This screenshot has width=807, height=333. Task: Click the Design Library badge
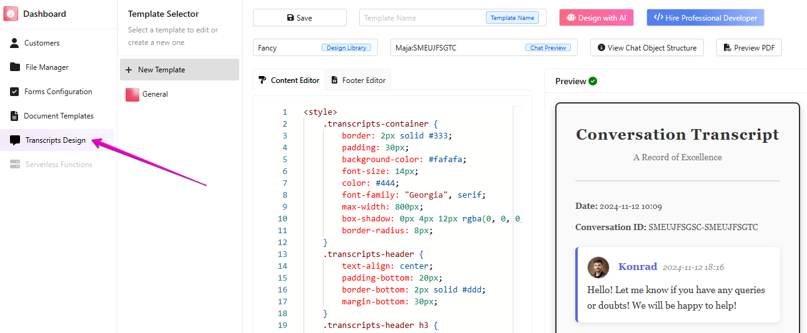[346, 47]
